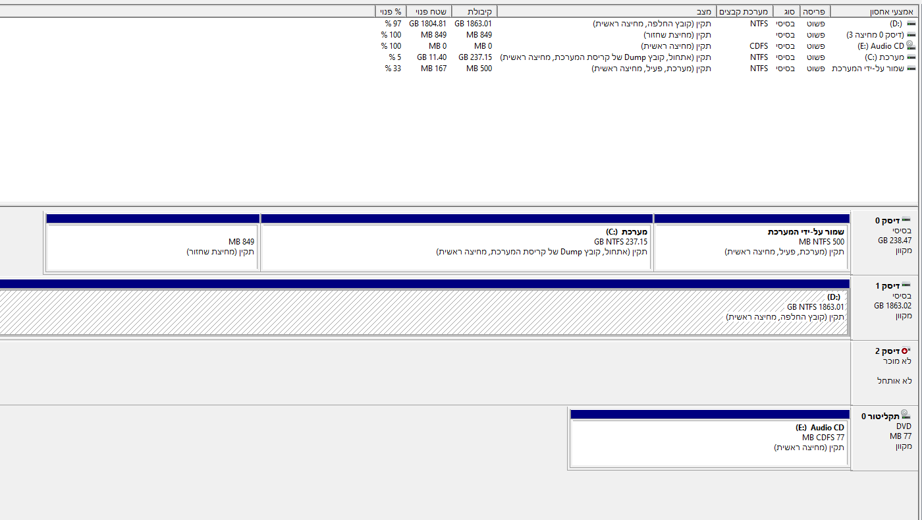This screenshot has width=922, height=520.
Task: Click the drive icon of the (דיסק 0 מחיצה 3) row
Action: tap(911, 35)
